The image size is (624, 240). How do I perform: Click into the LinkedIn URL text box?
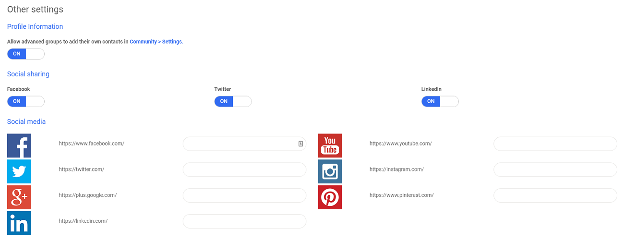click(244, 221)
